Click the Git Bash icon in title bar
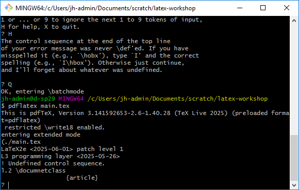The height and width of the screenshot is (190, 299). pos(9,8)
